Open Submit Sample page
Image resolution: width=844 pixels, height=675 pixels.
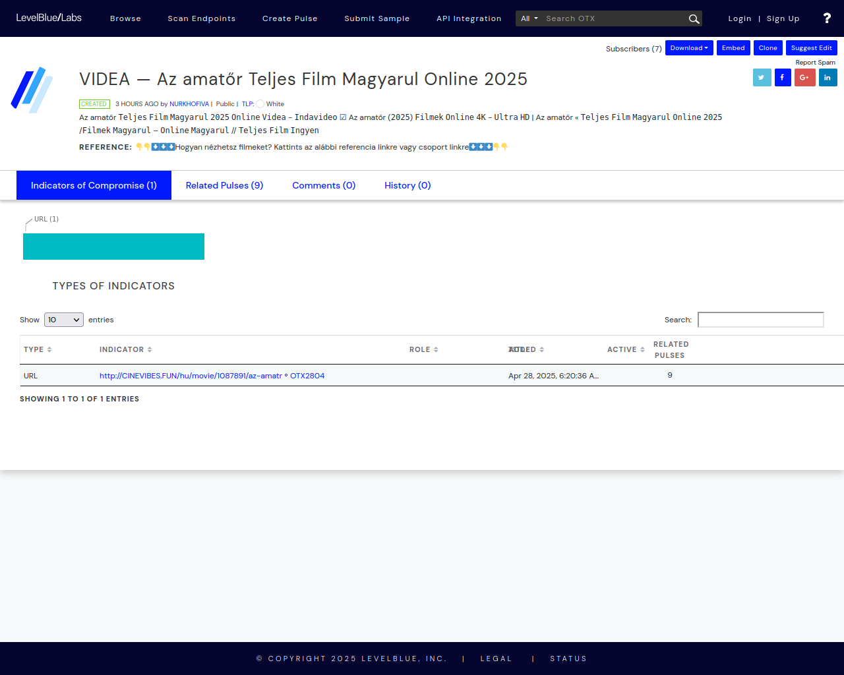[377, 18]
